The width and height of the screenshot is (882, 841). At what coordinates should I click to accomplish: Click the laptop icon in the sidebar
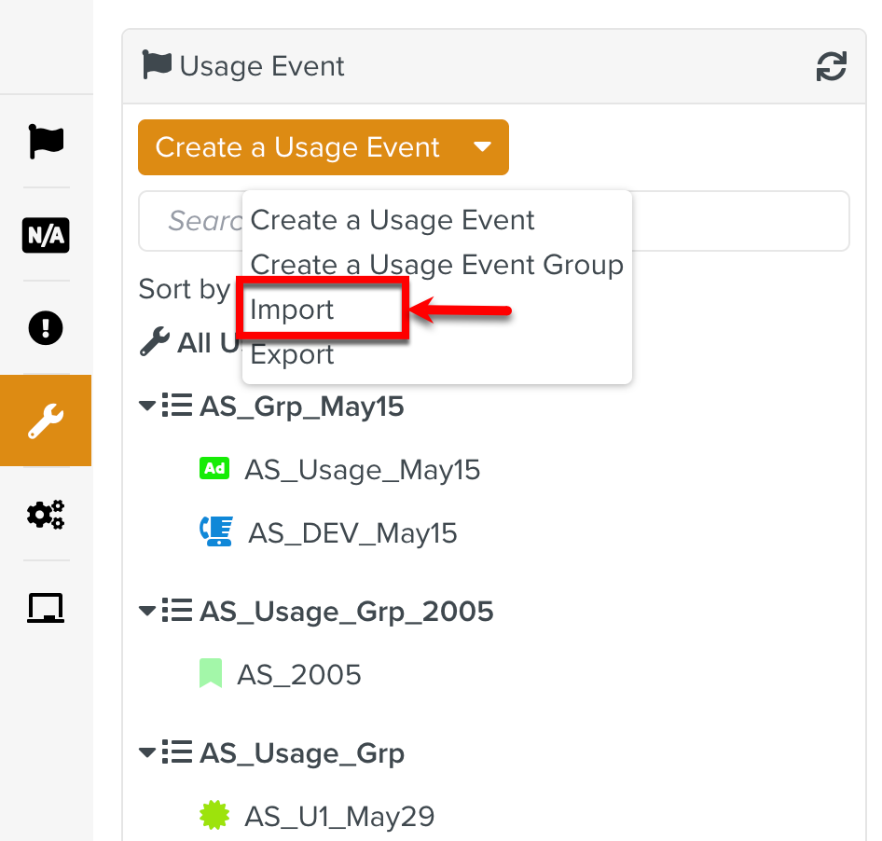[x=46, y=608]
